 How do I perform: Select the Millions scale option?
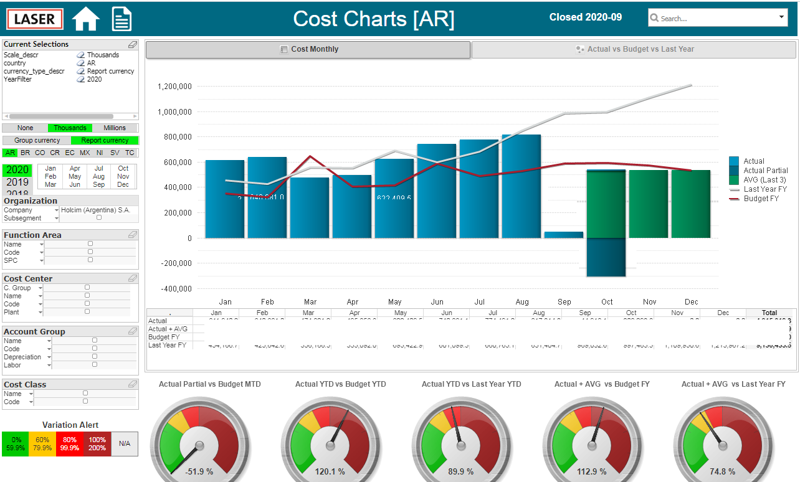coord(115,128)
